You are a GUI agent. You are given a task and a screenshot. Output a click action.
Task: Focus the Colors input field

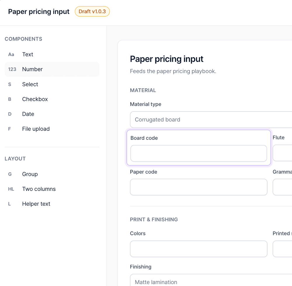[x=199, y=249]
